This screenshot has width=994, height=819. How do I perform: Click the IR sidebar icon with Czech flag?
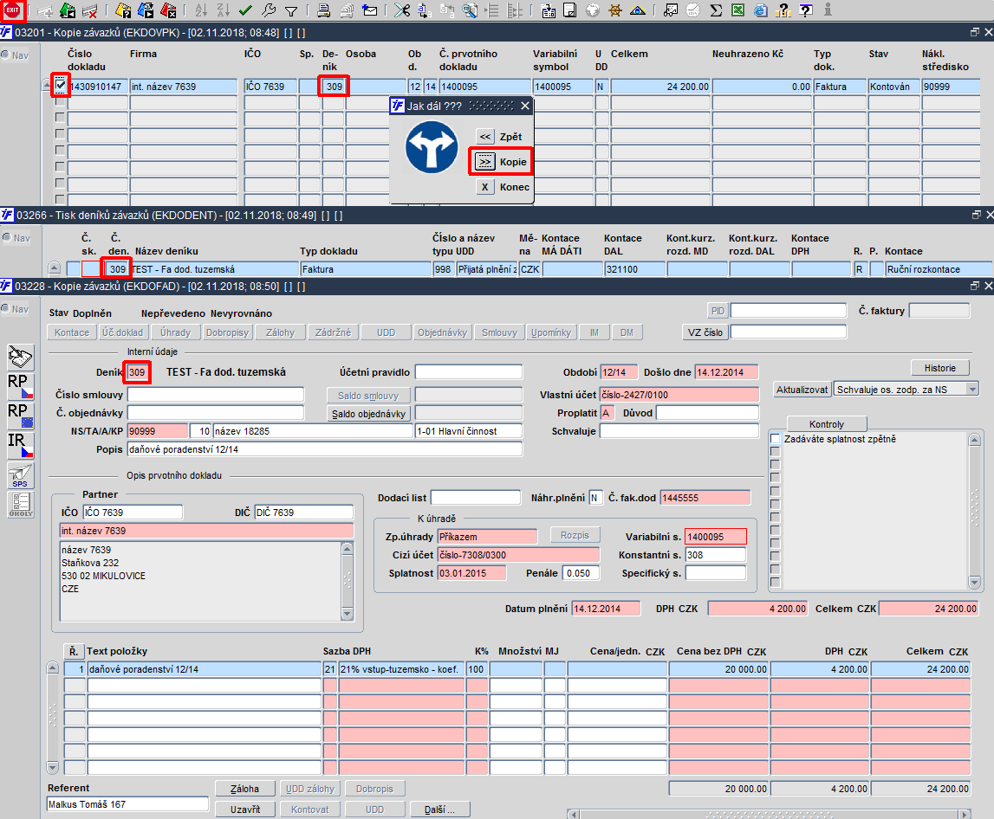click(20, 445)
